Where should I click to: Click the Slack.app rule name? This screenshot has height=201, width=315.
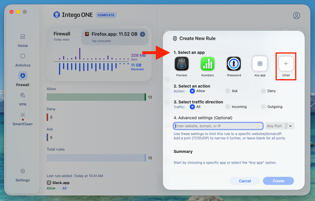[x=61, y=183]
